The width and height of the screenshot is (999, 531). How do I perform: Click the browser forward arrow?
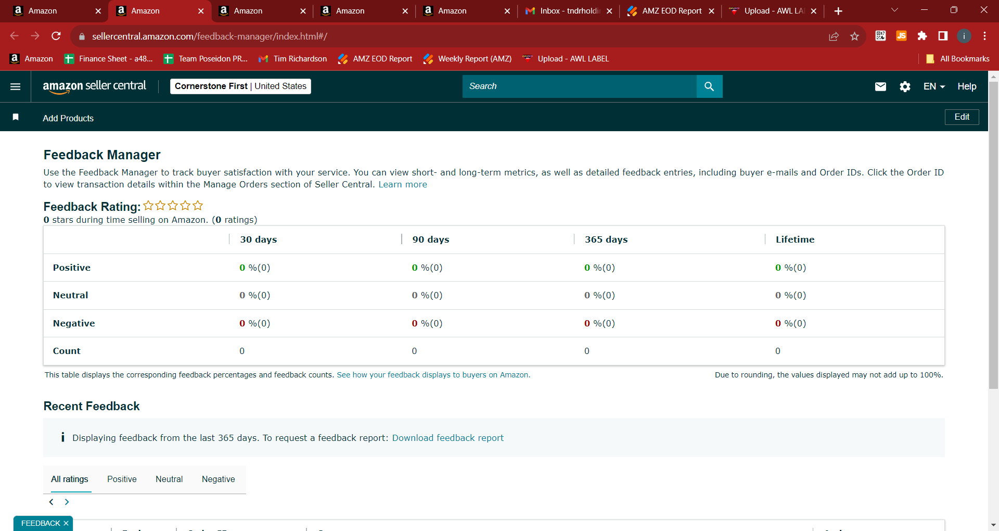pos(35,36)
